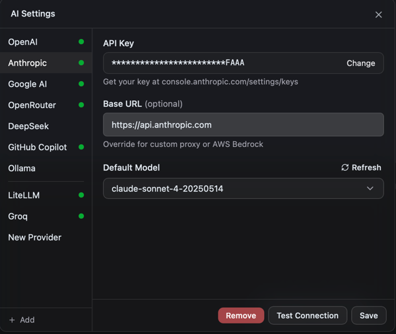Screen dimensions: 396x334
Task: Close the AI Settings dialog
Action: [378, 14]
